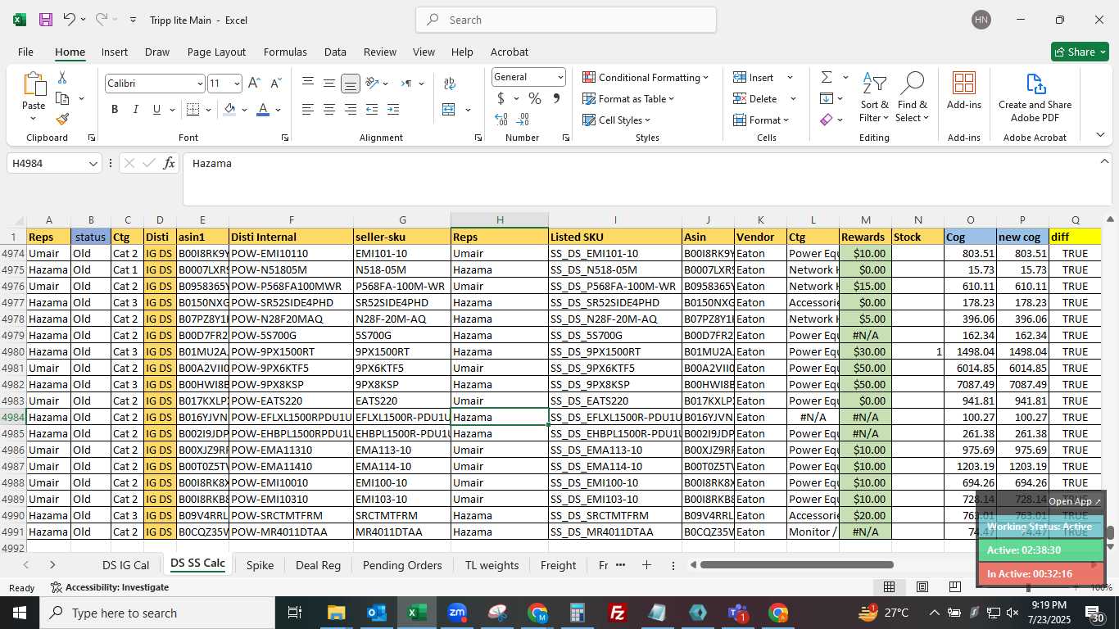Click the formula bar showing Hazama
This screenshot has width=1119, height=629.
(641, 178)
